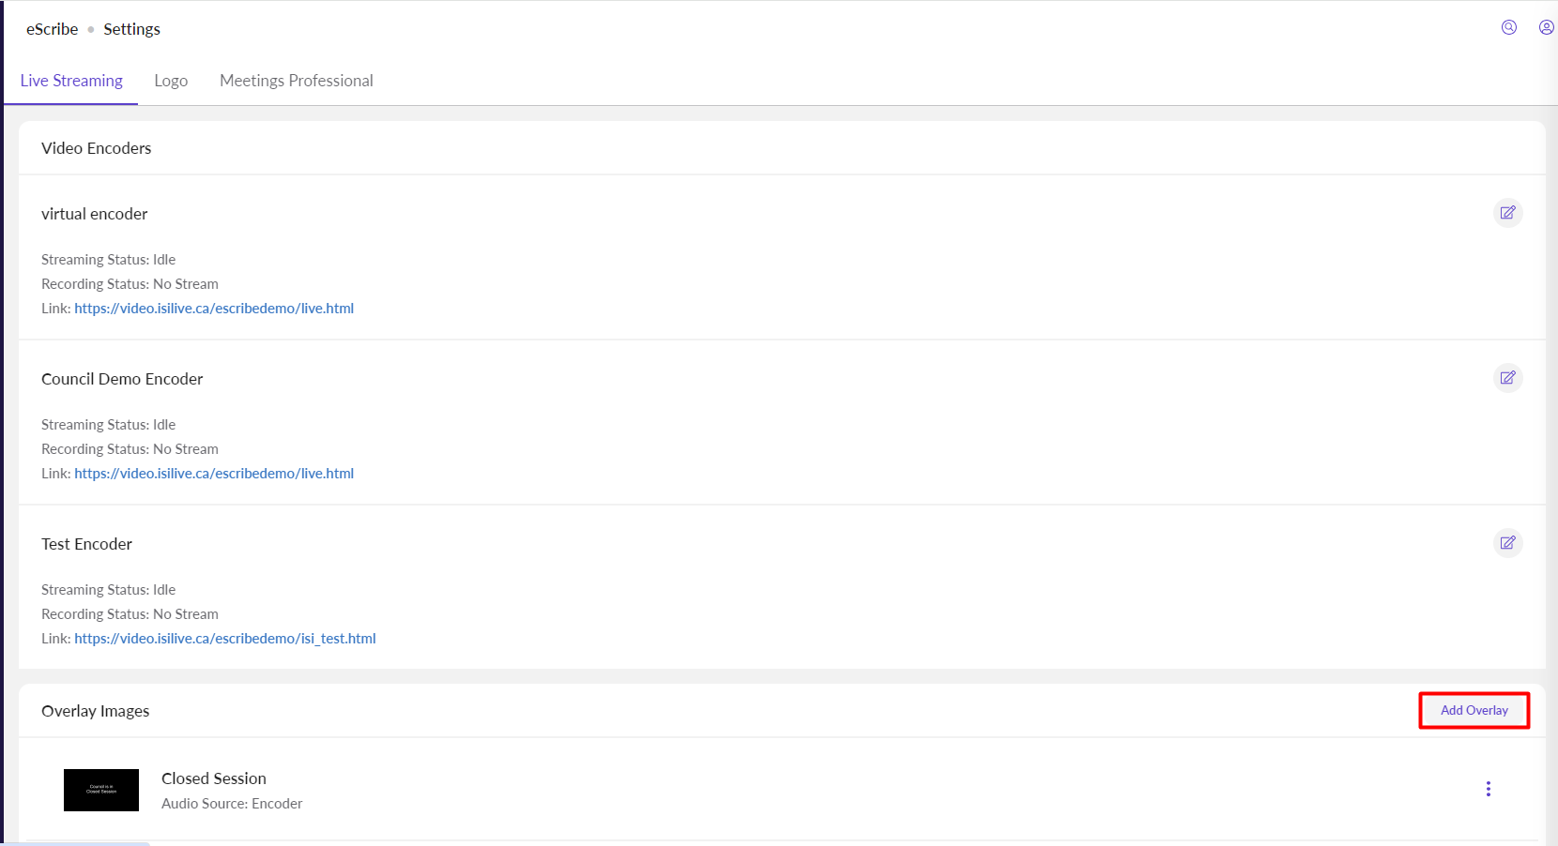Open the Council Demo Encoder stream link
The image size is (1558, 846).
[214, 474]
